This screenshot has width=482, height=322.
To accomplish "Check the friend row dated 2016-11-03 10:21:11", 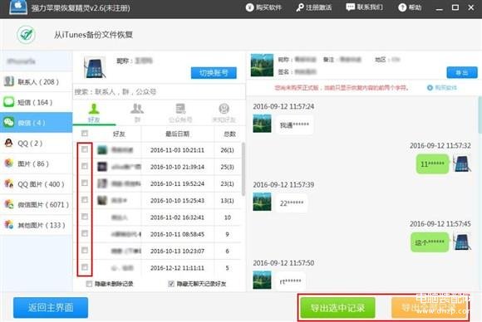I will [x=85, y=149].
